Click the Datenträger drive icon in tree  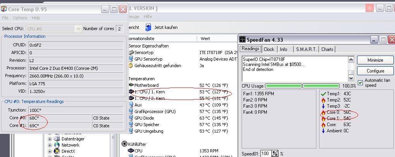57,139
